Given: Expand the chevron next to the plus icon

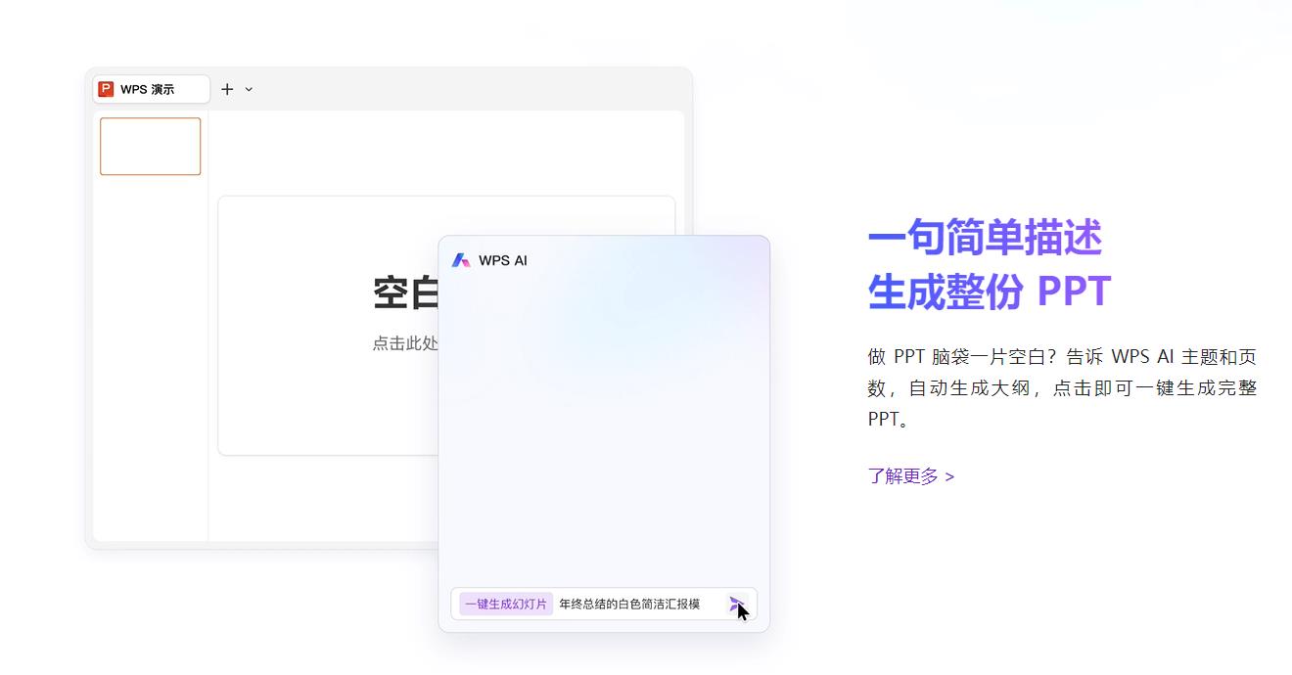Looking at the screenshot, I should coord(249,89).
